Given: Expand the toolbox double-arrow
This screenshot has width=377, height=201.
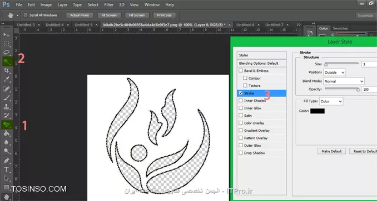Looking at the screenshot, I should pyautogui.click(x=3, y=23).
